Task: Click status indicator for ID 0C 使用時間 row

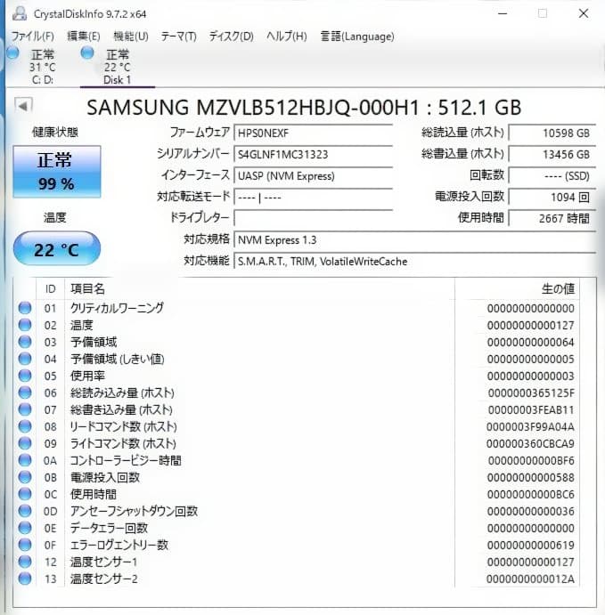Action: coord(25,494)
